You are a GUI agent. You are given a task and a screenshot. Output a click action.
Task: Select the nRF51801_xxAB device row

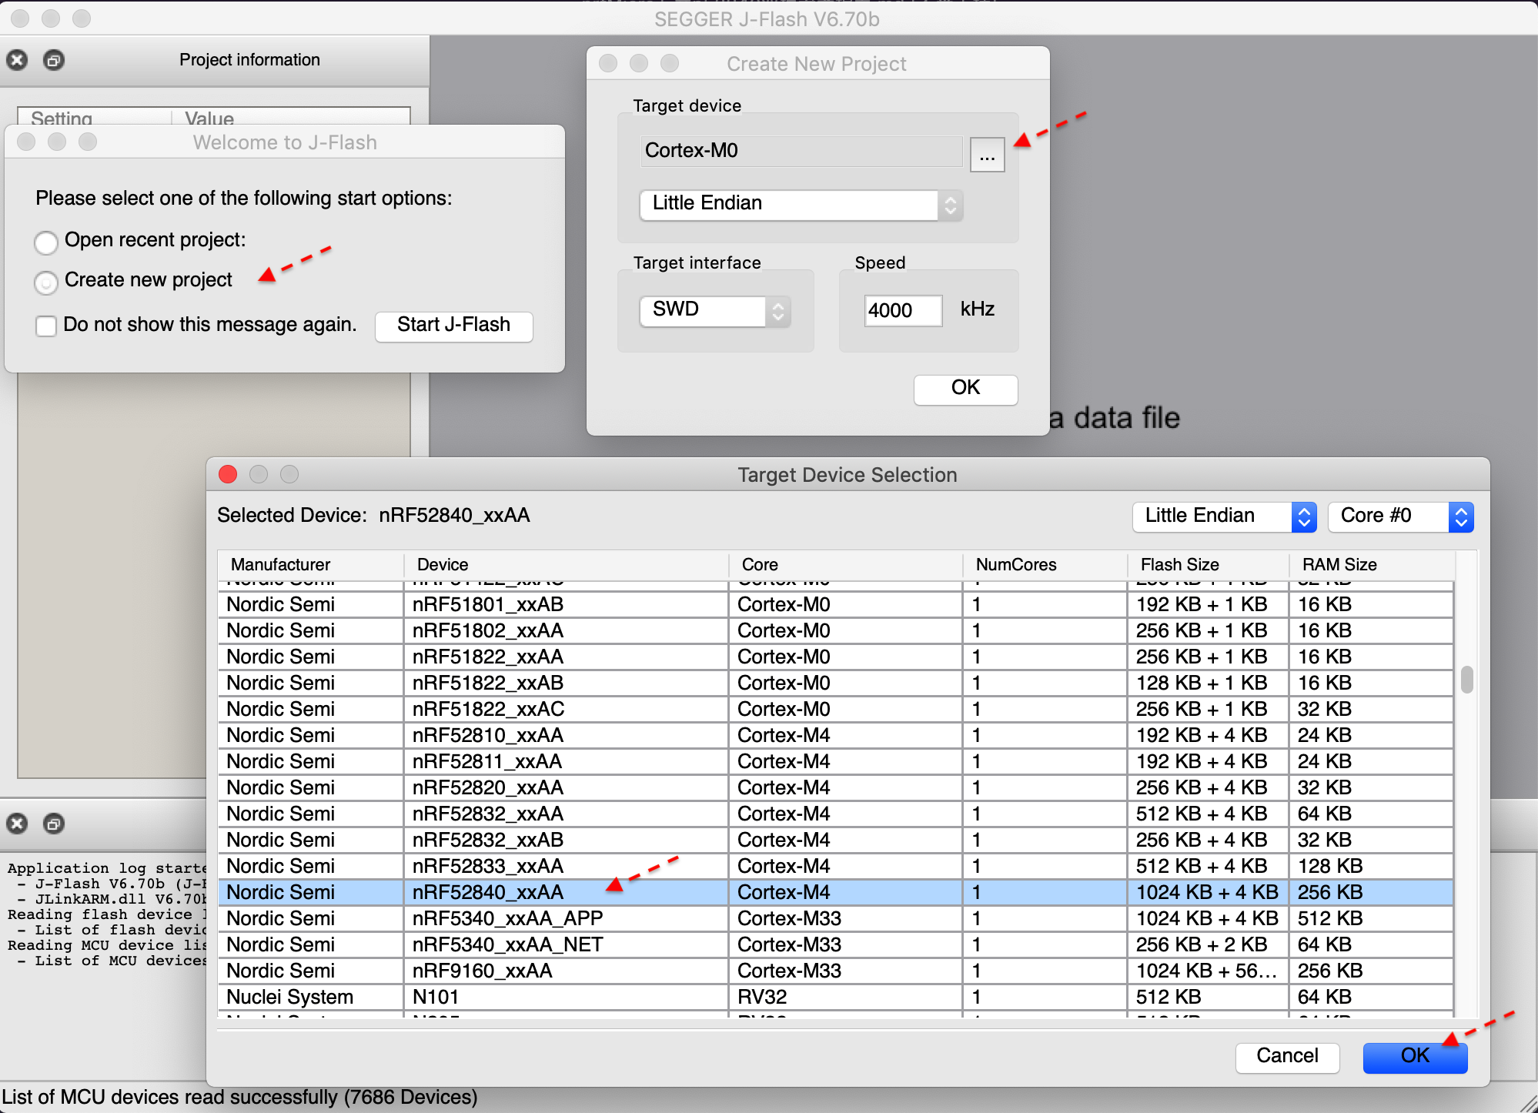point(836,604)
